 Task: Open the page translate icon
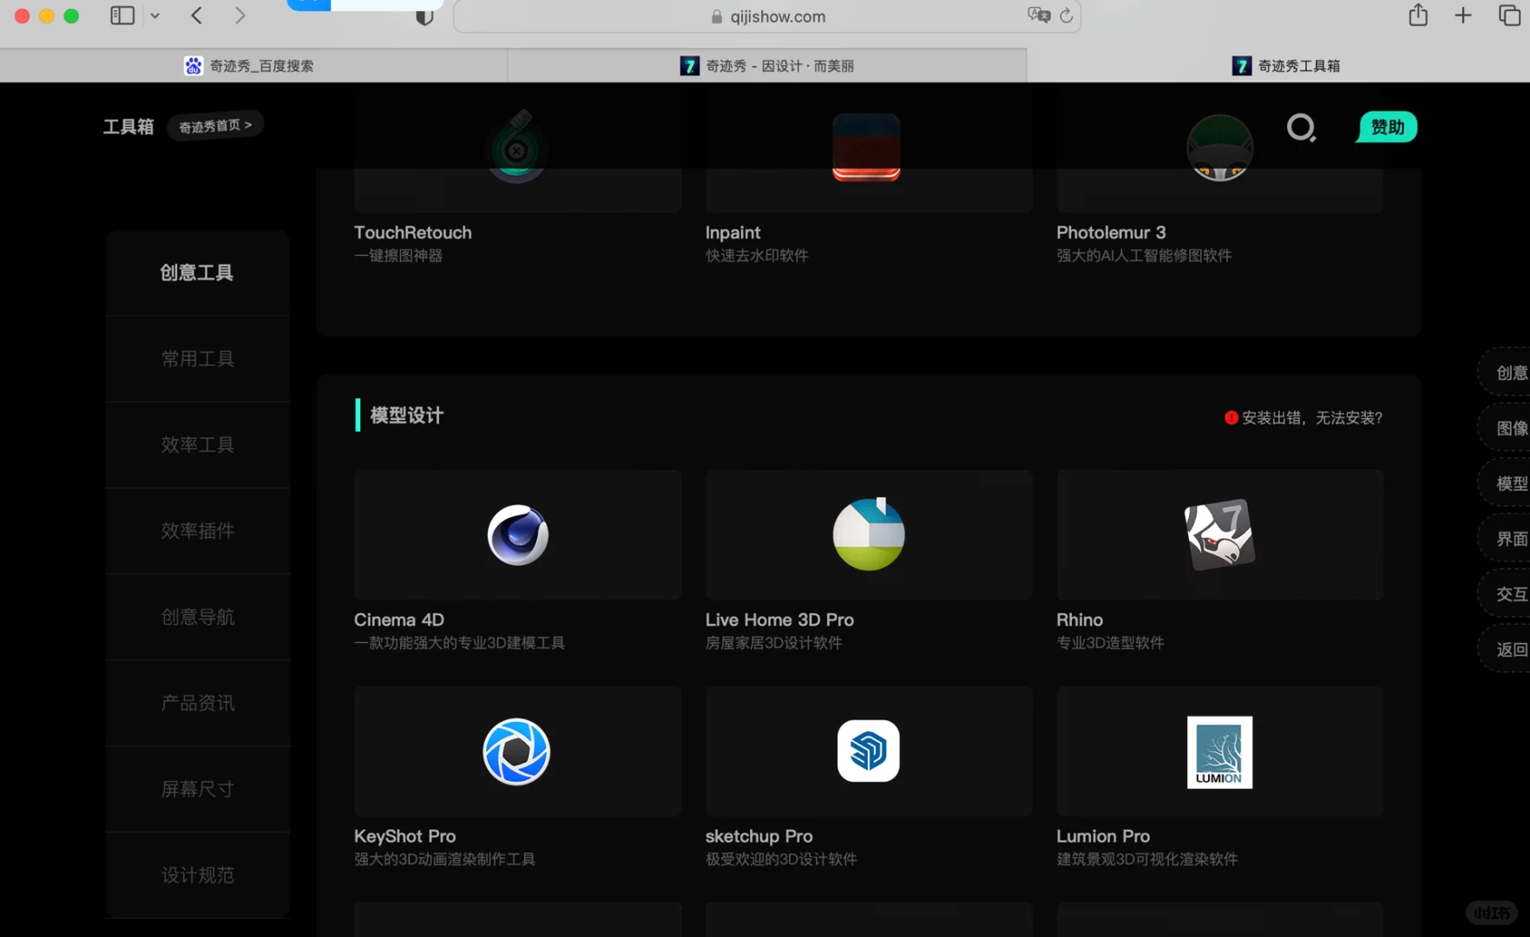point(1038,16)
